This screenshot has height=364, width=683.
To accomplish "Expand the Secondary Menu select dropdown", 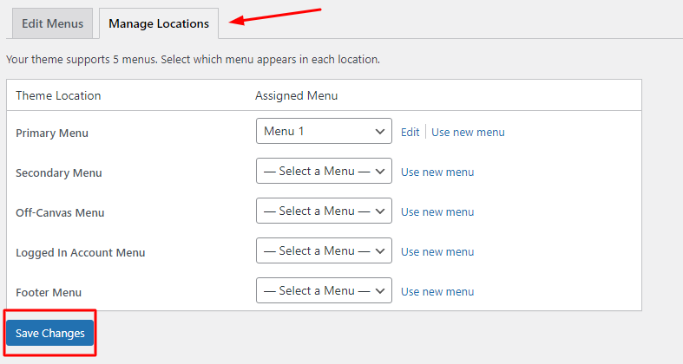I will (324, 172).
